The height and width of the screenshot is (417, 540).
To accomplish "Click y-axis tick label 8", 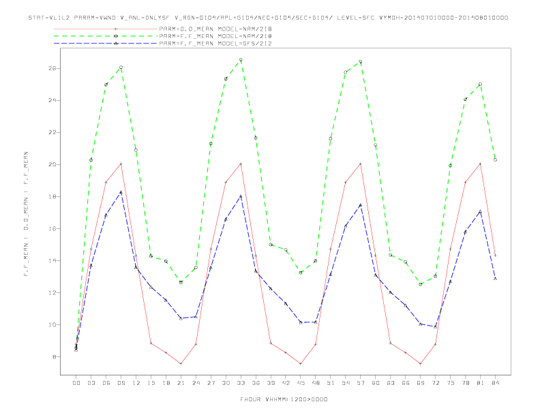I will 55,357.
